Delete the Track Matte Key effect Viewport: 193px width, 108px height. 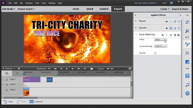coord(175,35)
